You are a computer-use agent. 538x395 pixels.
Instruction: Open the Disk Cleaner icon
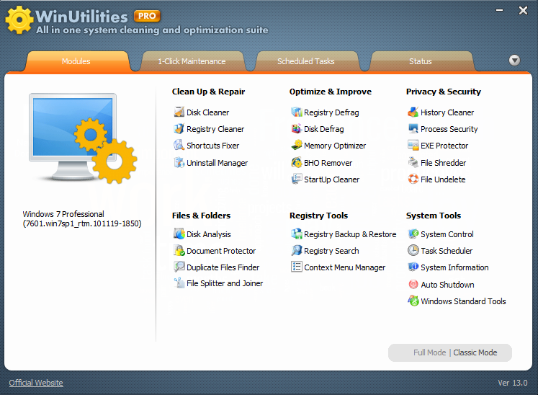179,112
